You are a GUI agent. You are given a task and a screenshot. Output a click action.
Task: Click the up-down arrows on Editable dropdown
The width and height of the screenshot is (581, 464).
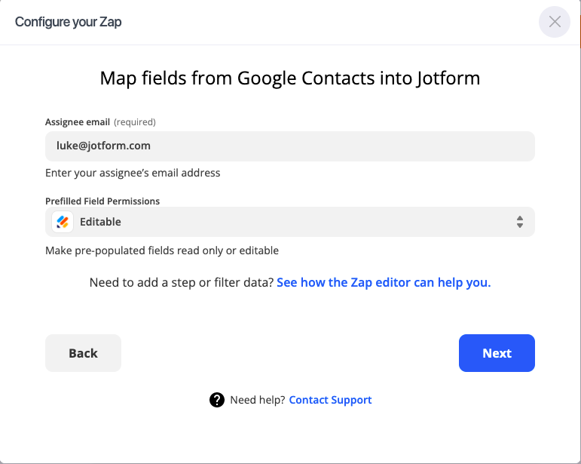[520, 222]
